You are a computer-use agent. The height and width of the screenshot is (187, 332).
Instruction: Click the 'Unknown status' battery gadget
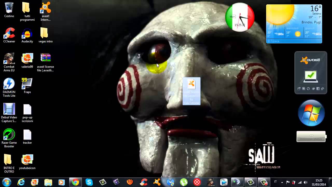pos(311,137)
